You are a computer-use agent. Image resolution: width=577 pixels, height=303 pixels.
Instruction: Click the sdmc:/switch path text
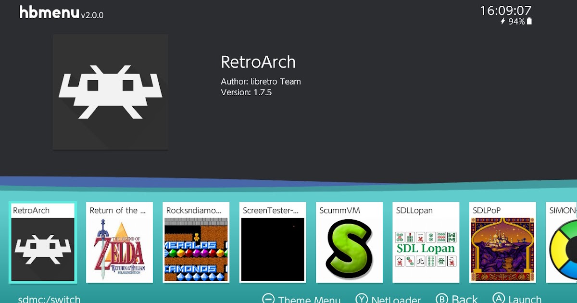coord(49,300)
